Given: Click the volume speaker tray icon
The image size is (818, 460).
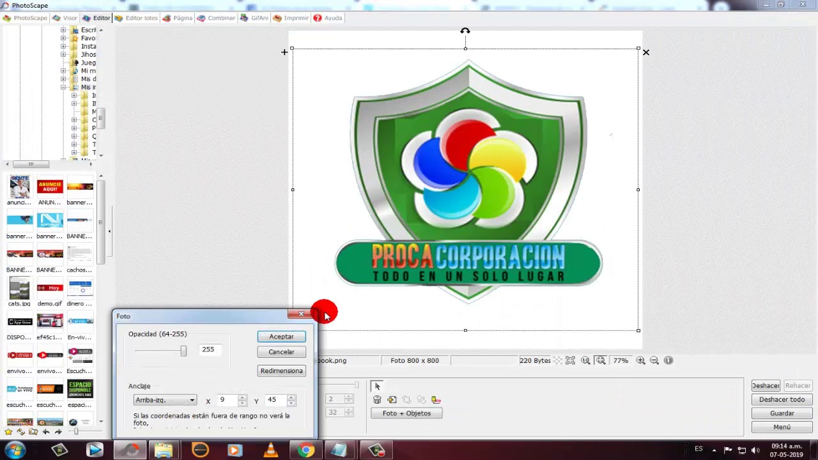Looking at the screenshot, I should (755, 450).
